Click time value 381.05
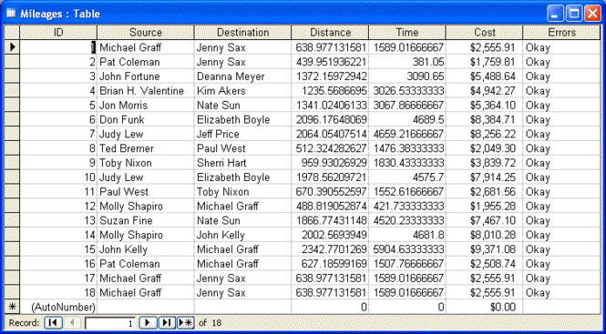The width and height of the screenshot is (606, 334). point(407,62)
